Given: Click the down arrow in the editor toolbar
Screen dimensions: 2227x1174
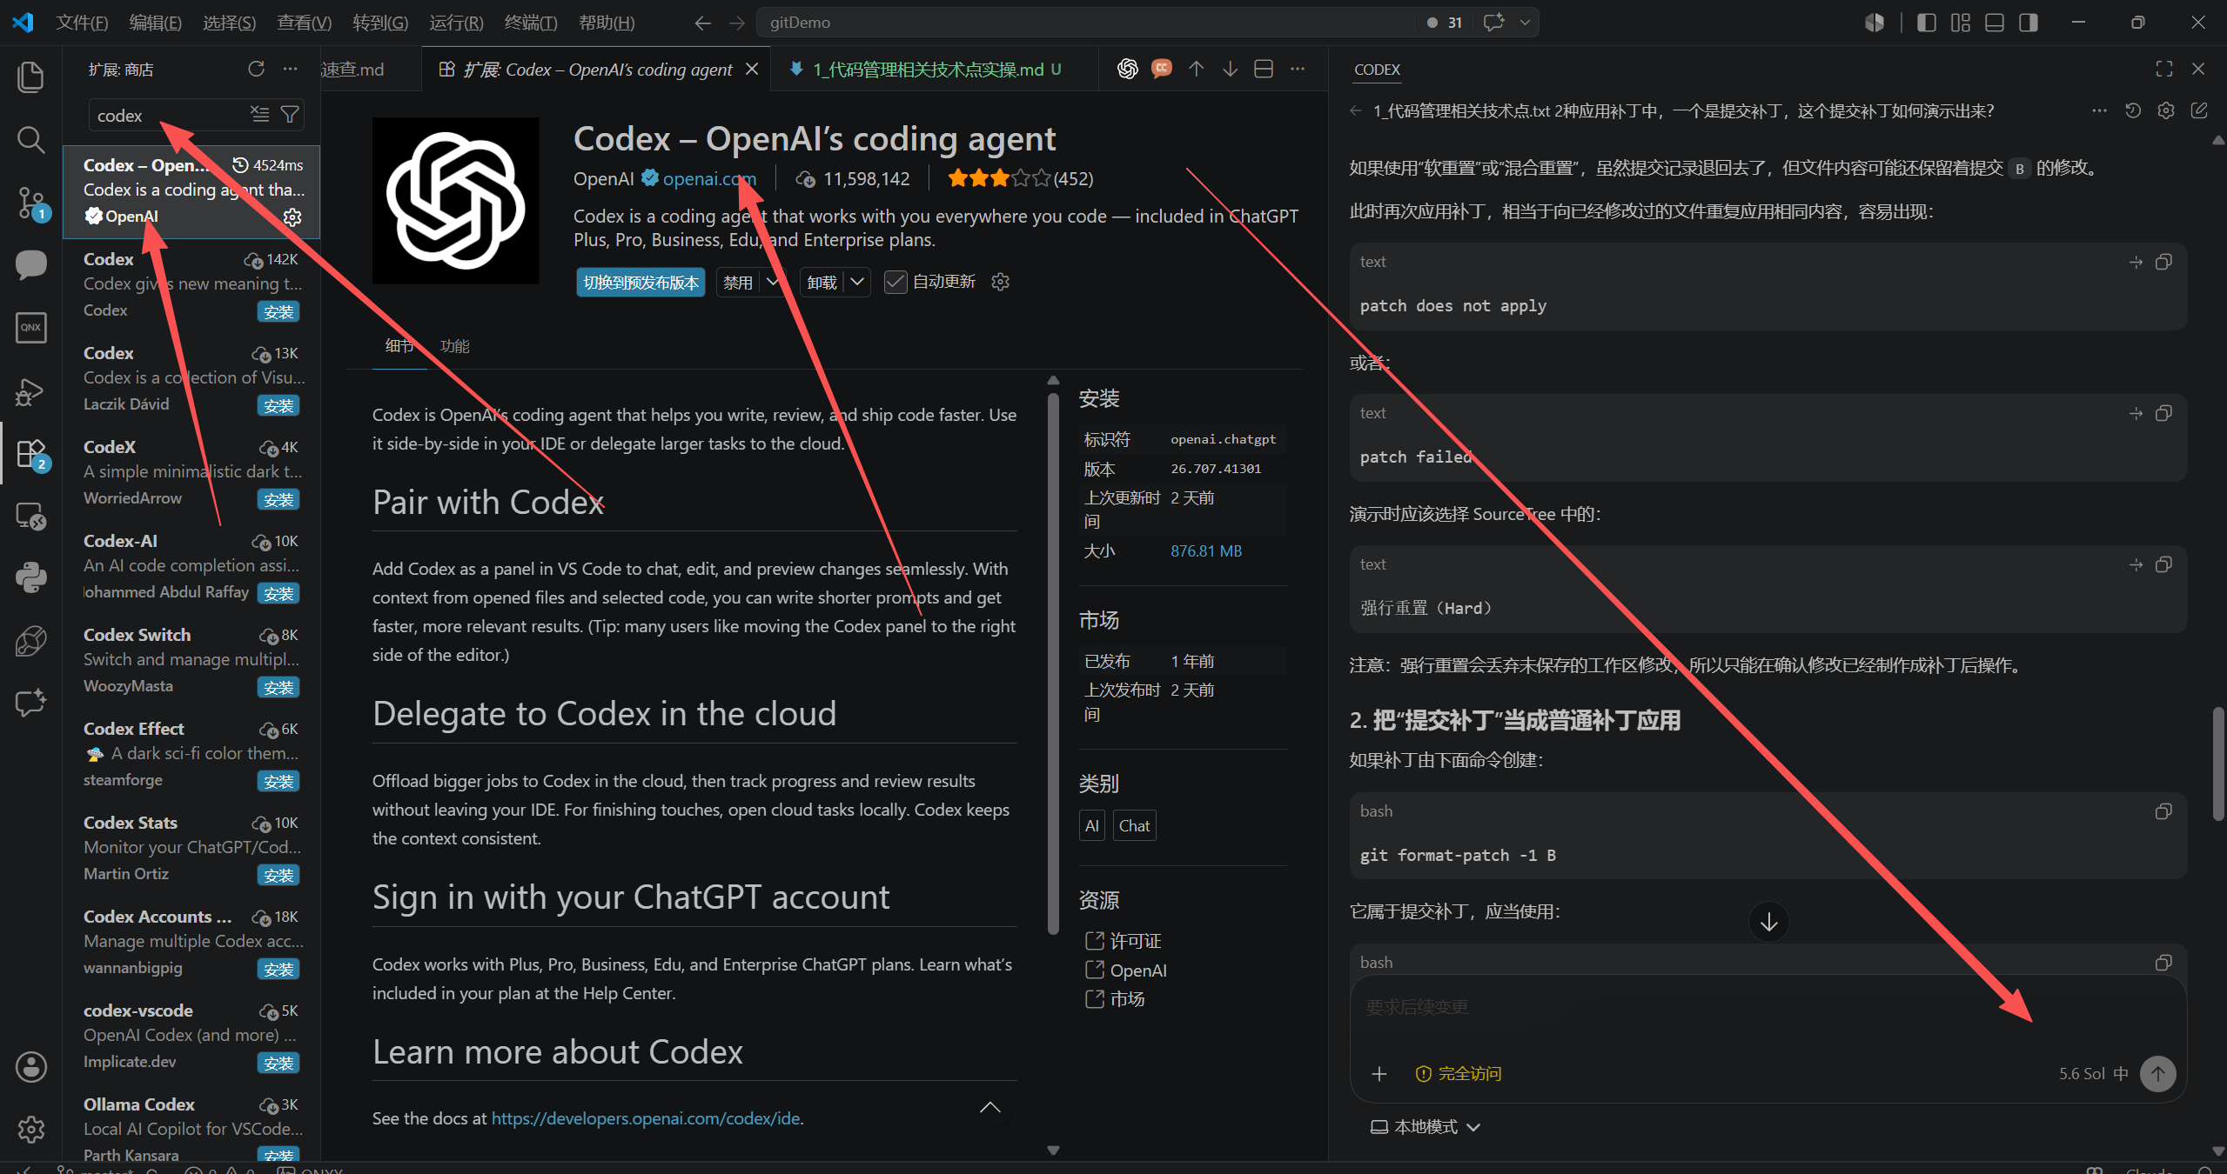Looking at the screenshot, I should (1230, 69).
